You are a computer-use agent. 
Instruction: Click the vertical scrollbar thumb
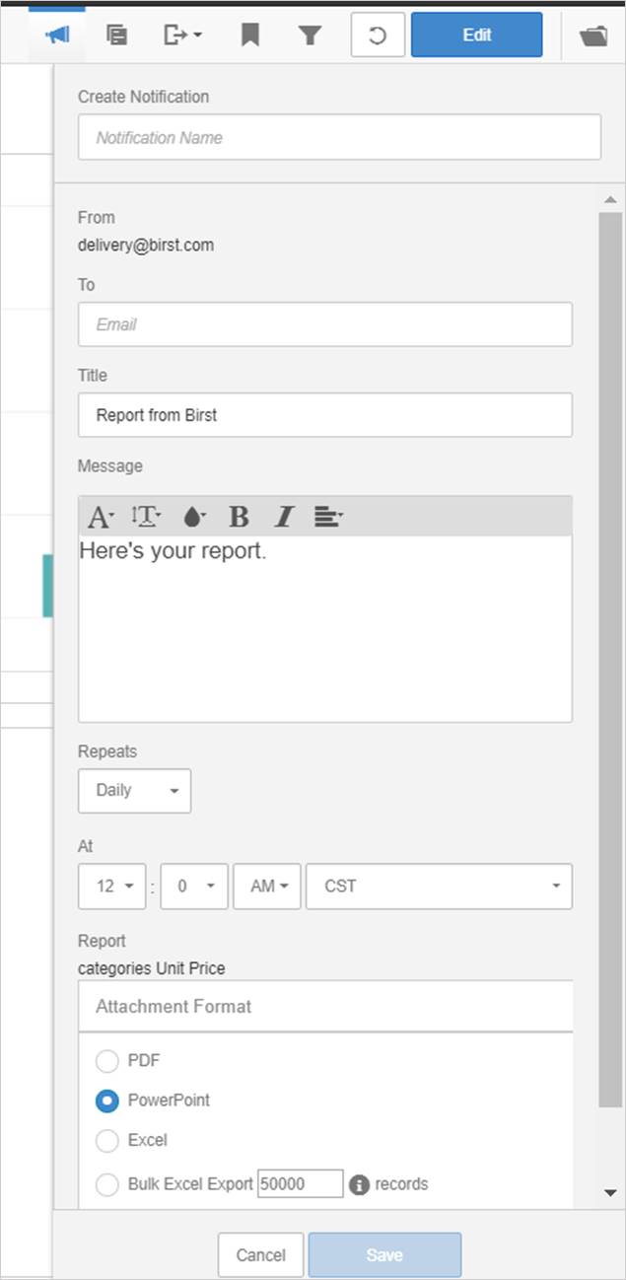tap(610, 660)
